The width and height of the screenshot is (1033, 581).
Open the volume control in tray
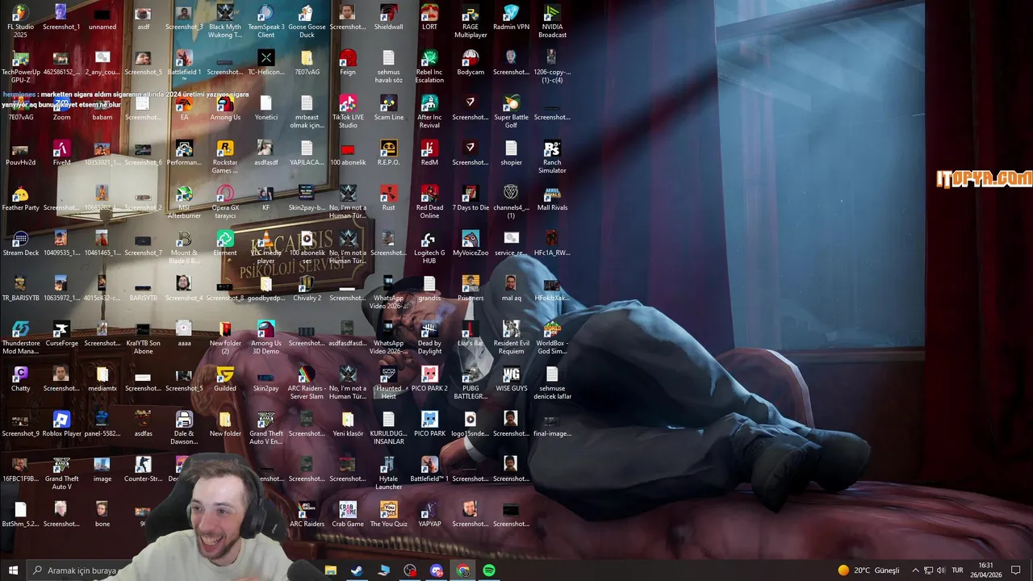(941, 571)
